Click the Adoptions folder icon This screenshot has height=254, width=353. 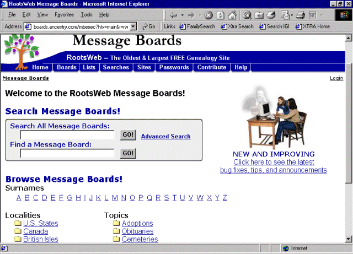click(116, 223)
